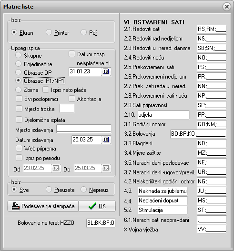Edit Prekovremeni sati noću NP field

point(212,96)
